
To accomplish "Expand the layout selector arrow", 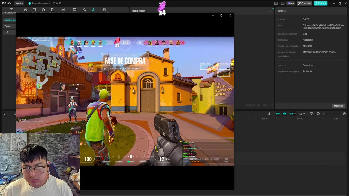I will click(279, 3).
